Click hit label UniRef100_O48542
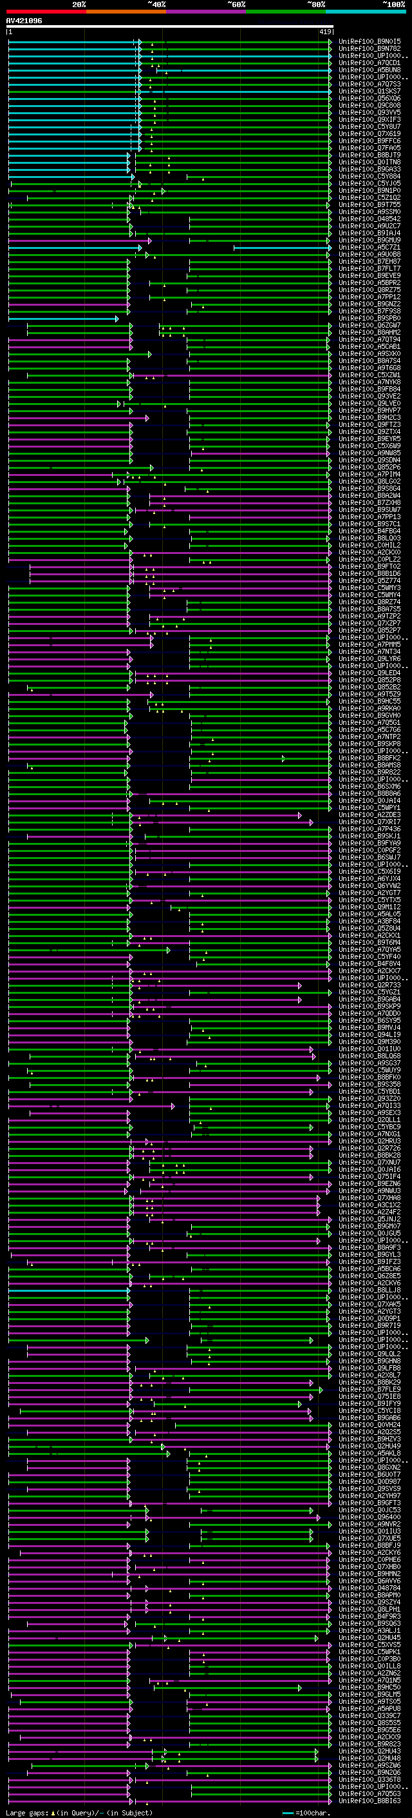The image size is (412, 1818). tap(370, 219)
